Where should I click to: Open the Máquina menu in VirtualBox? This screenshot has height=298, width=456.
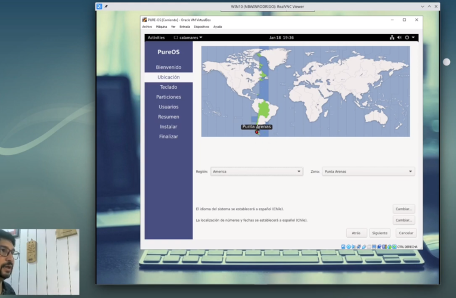[x=162, y=27]
